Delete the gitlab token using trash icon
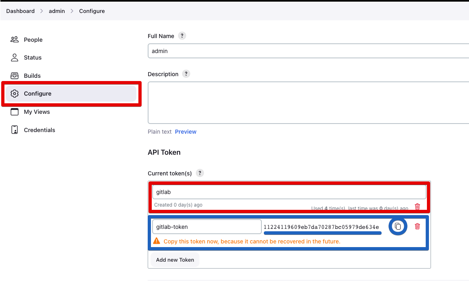Viewport: 469px width, 288px height. coord(418,207)
